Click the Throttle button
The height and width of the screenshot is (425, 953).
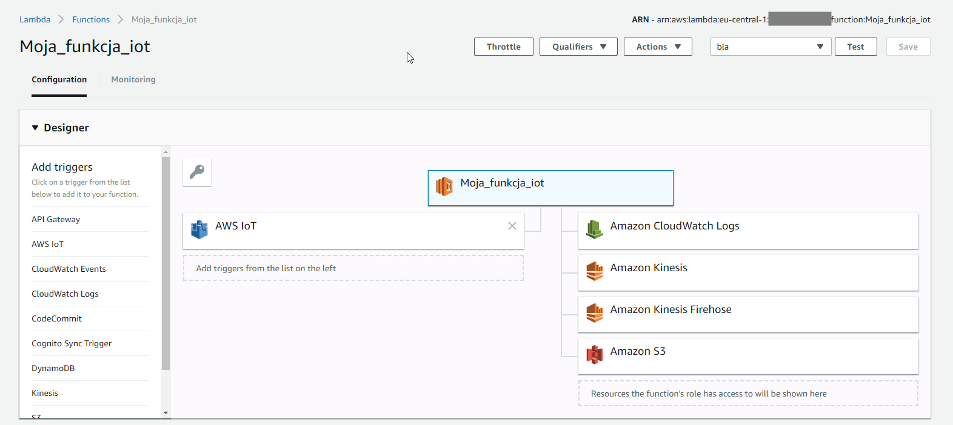(x=504, y=47)
